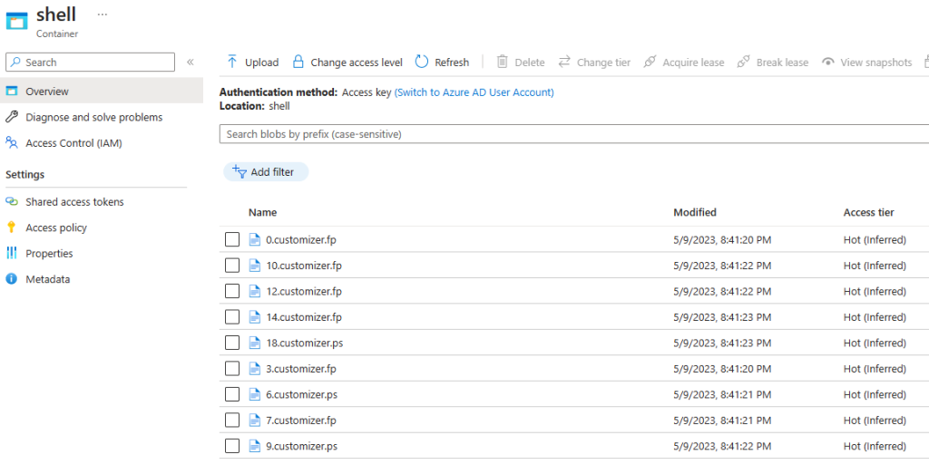
Task: Click the Access policy key icon
Action: 11,227
